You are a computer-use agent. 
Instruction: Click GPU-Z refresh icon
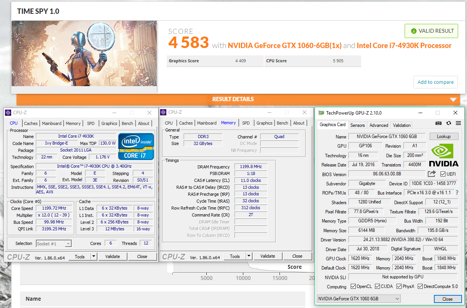point(449,123)
